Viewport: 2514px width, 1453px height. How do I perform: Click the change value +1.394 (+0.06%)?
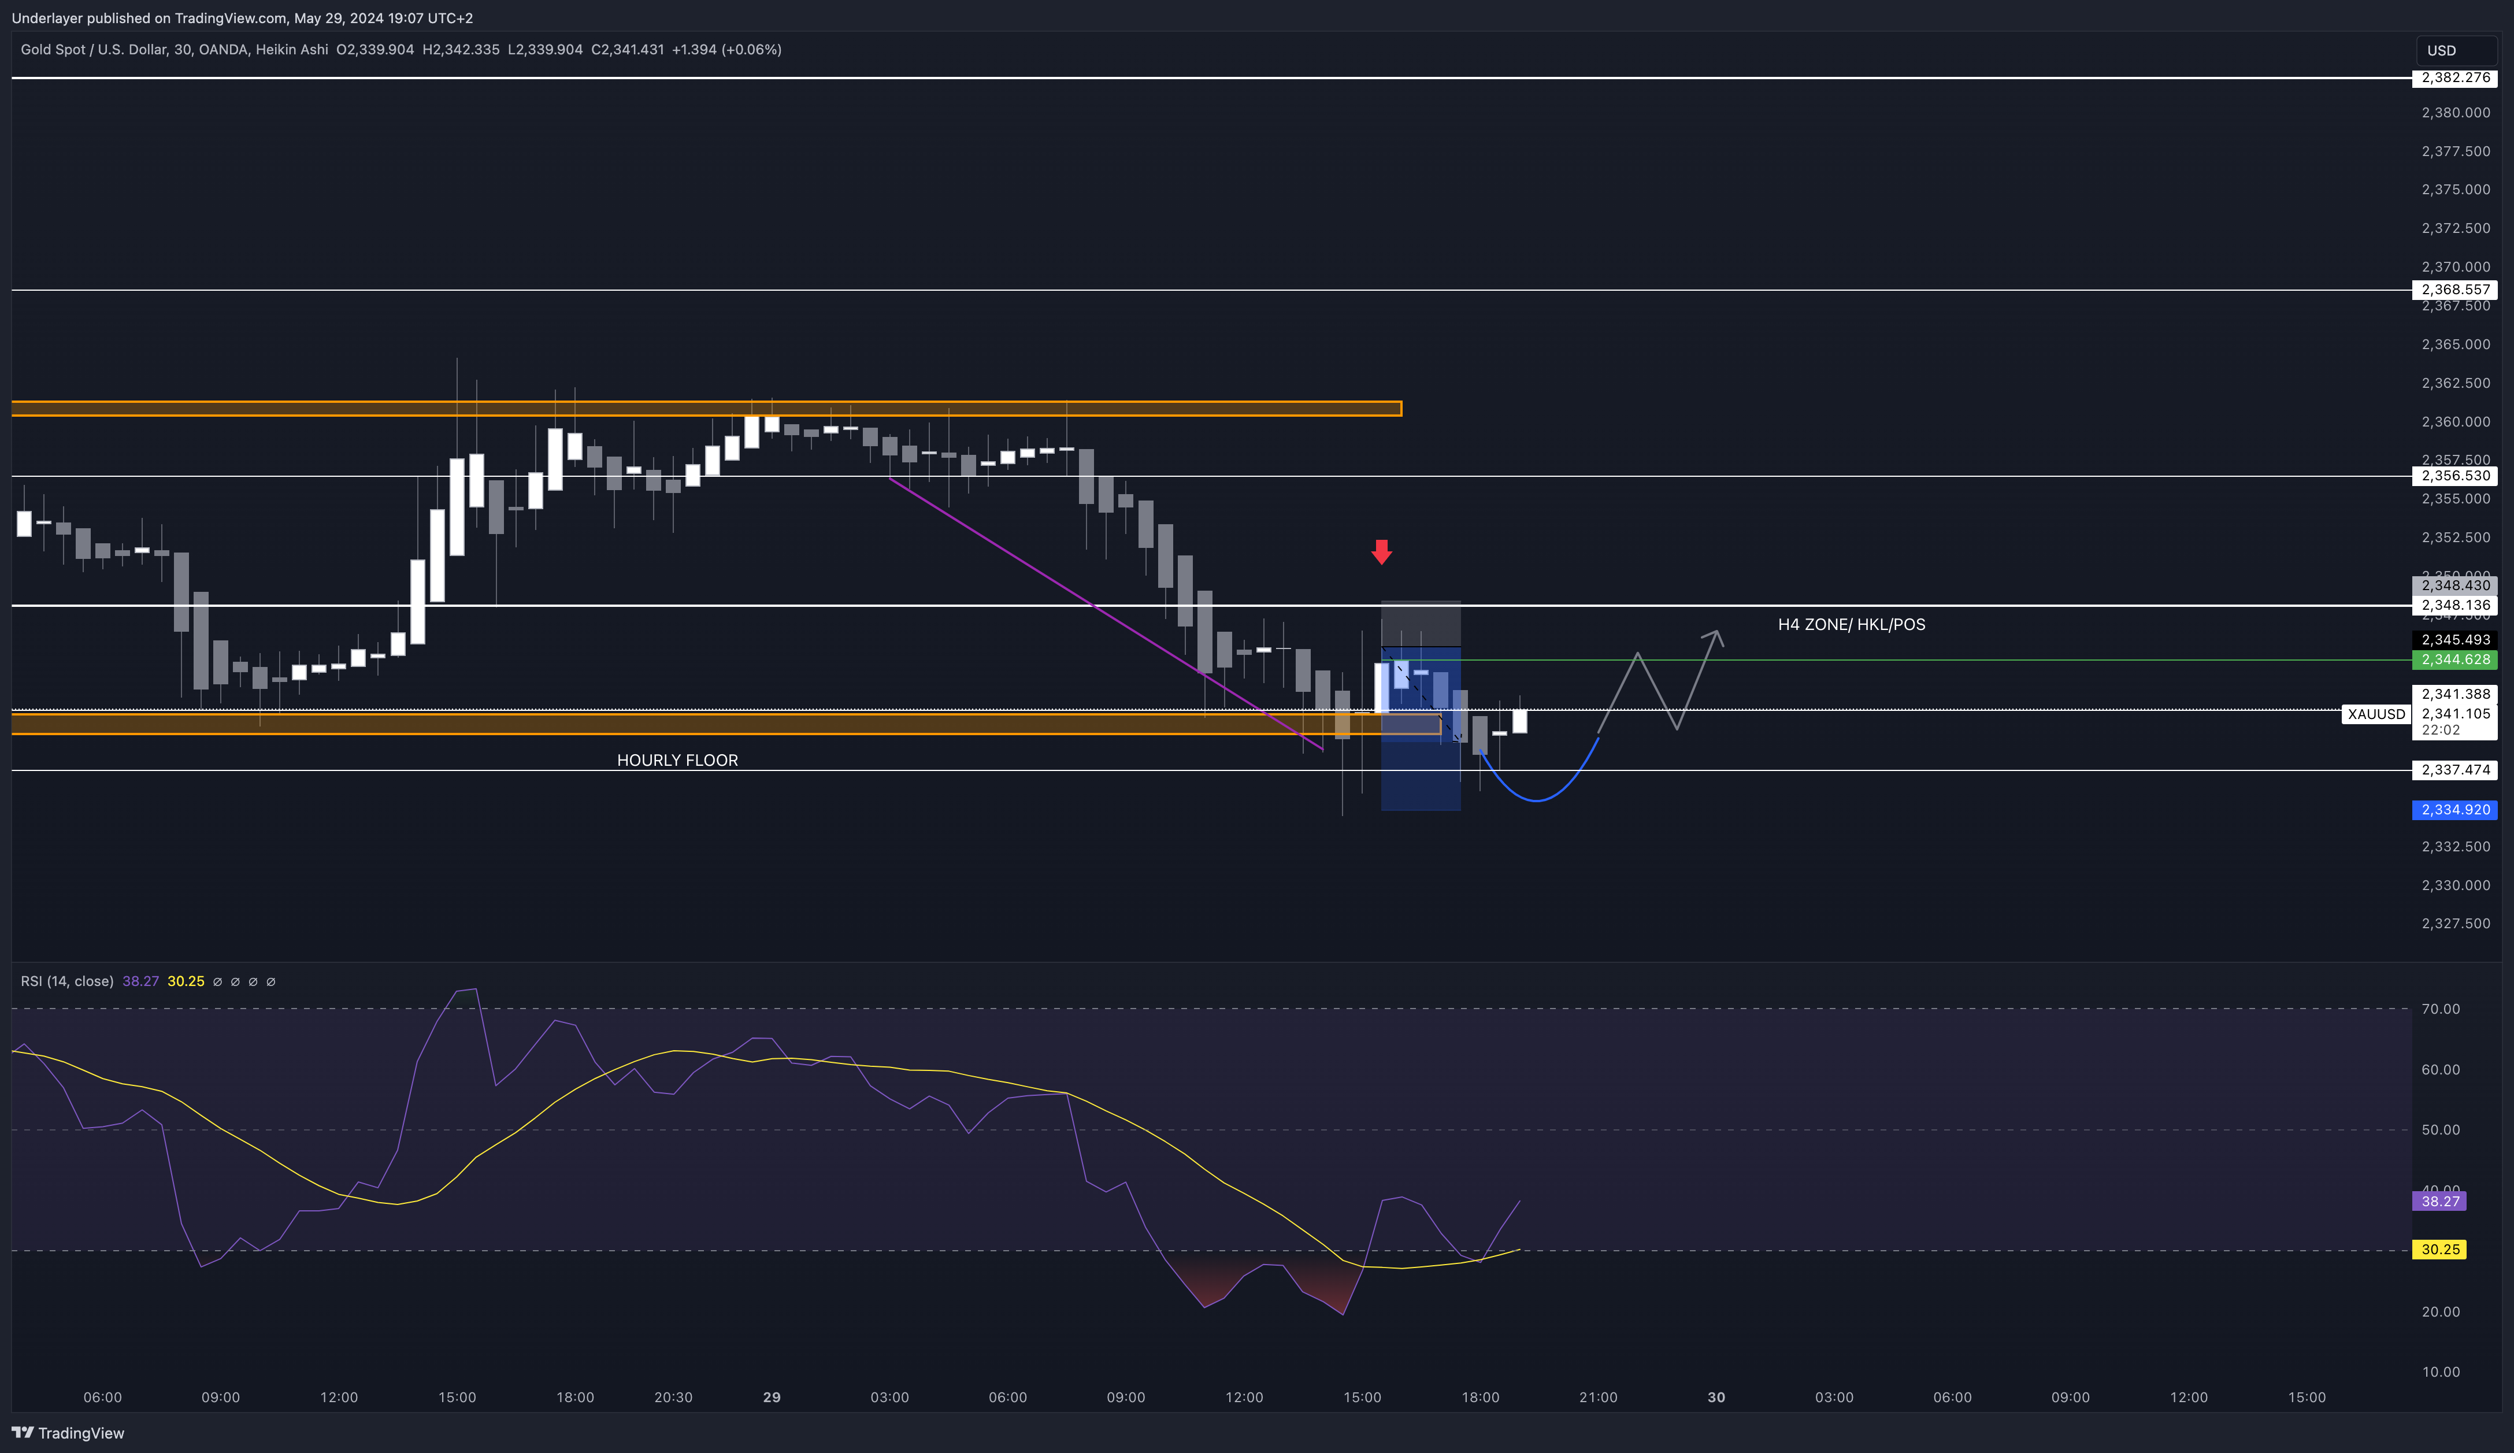click(x=726, y=49)
